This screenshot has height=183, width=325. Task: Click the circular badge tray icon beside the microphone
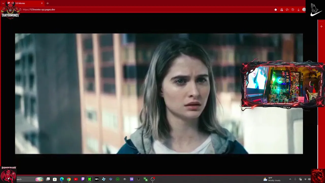click(x=300, y=179)
